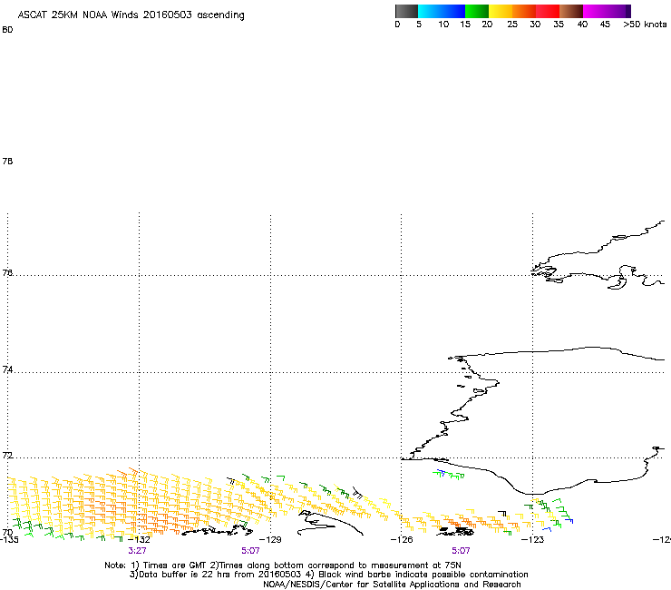Click the green 15-20 knots legend swatch
The width and height of the screenshot is (671, 590).
coord(477,11)
